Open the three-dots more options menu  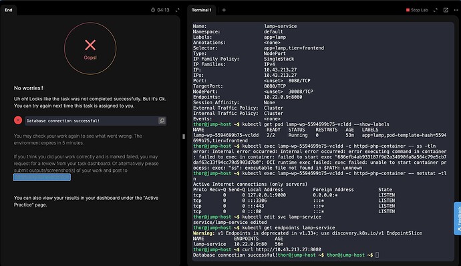click(456, 10)
